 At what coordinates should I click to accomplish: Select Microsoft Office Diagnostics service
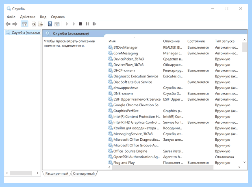137,140
